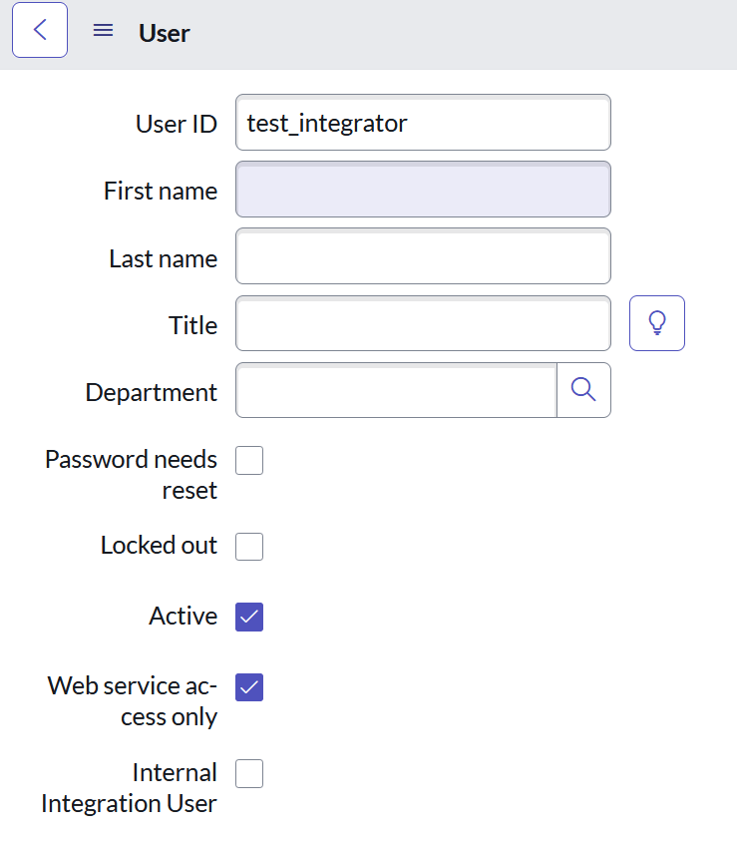Screen dimensions: 737x843
Task: Click the Internal Integration User label
Action: point(129,788)
